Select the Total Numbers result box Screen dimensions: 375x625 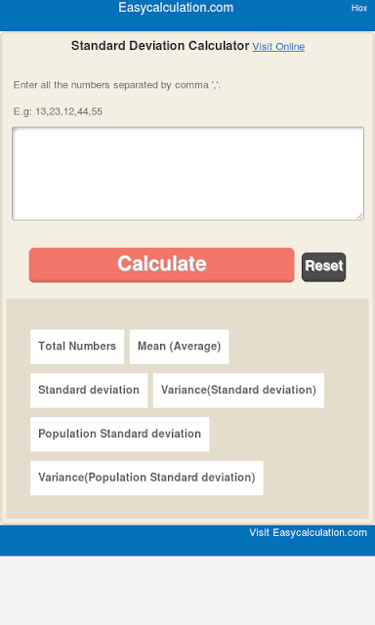coord(77,347)
